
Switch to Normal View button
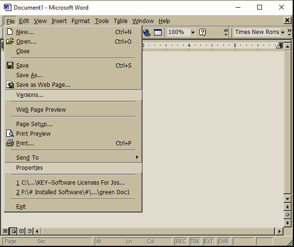[x=5, y=231]
